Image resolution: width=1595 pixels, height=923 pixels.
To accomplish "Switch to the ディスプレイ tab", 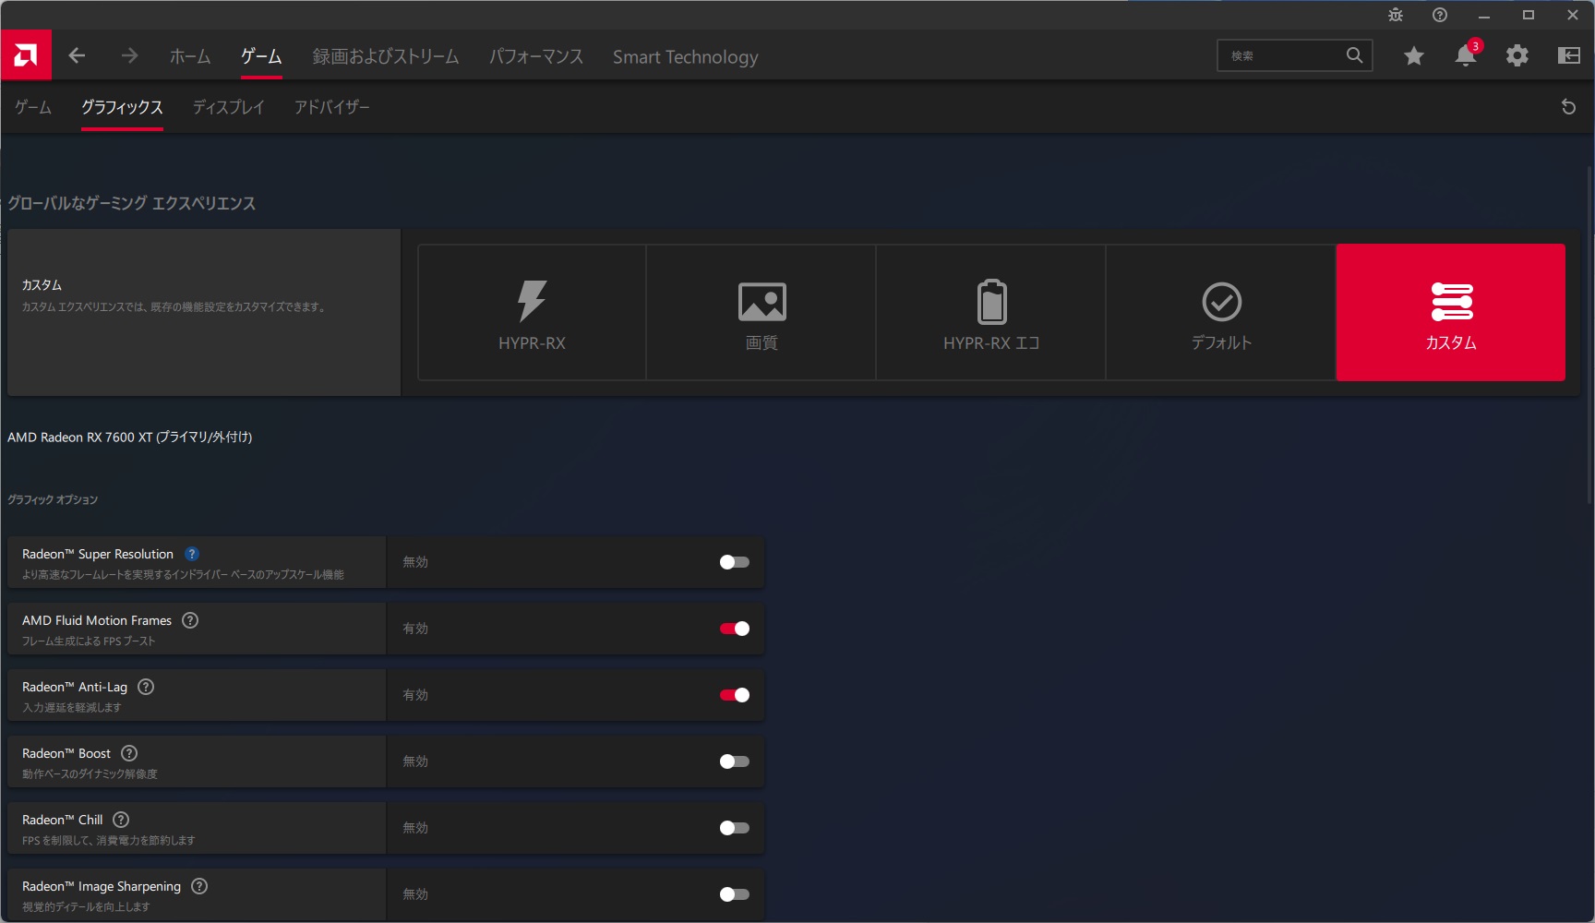I will tap(228, 107).
